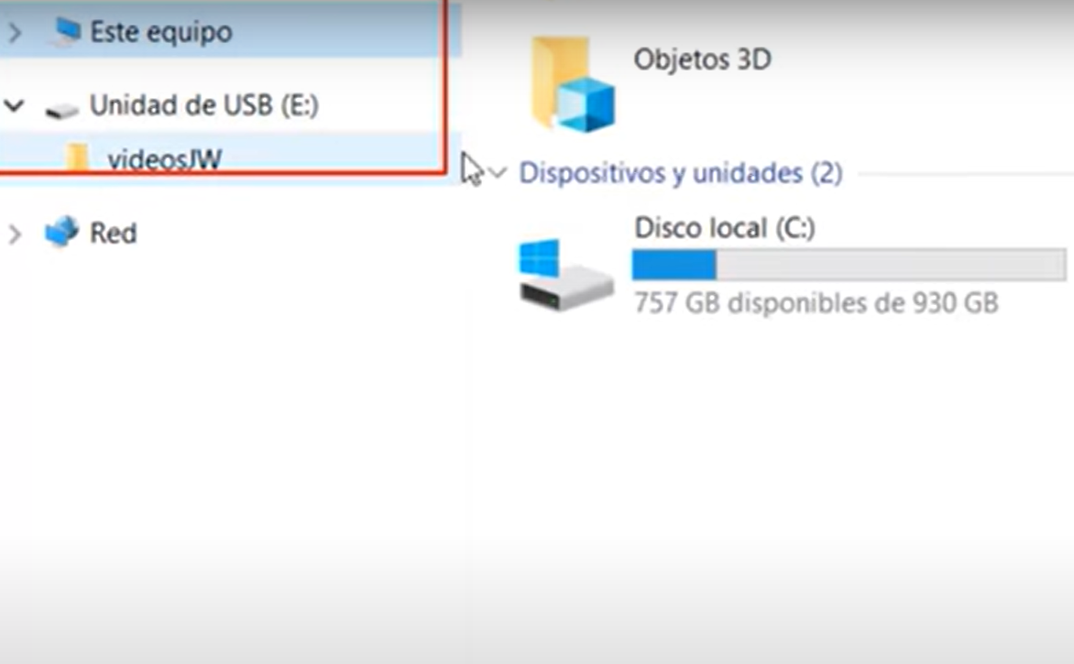Expand the Red network tree node
The height and width of the screenshot is (664, 1074).
pyautogui.click(x=15, y=234)
